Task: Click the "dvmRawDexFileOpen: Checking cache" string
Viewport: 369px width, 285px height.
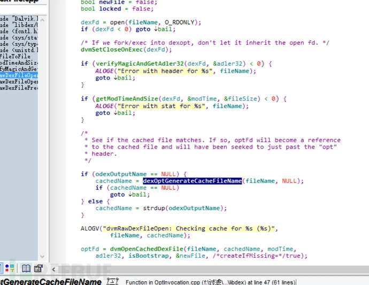Action: [x=189, y=229]
